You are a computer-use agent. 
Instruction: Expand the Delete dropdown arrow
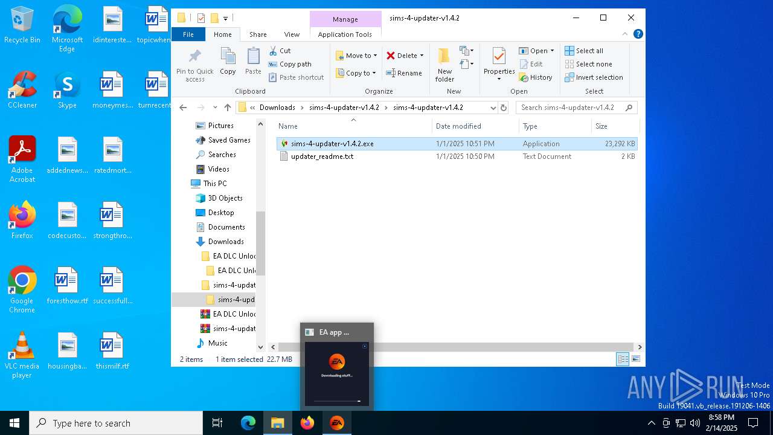pyautogui.click(x=422, y=56)
